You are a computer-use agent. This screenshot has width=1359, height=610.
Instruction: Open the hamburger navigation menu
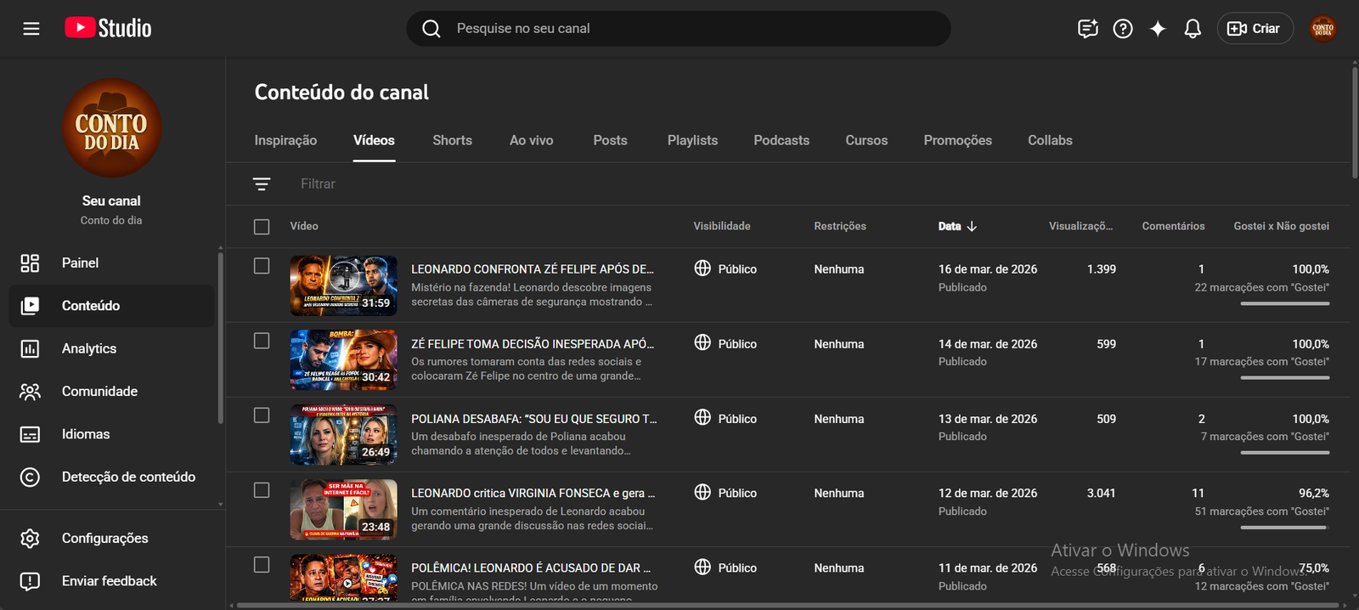pos(31,29)
